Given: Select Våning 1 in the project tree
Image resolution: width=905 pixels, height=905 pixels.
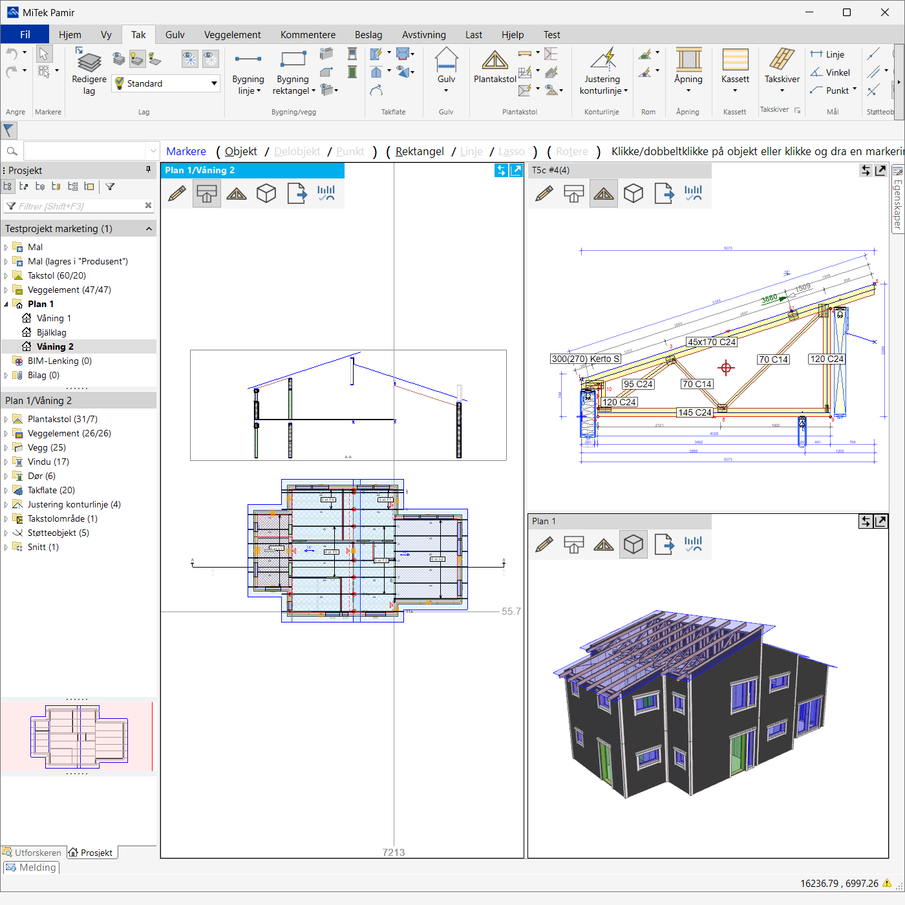Looking at the screenshot, I should (x=54, y=318).
